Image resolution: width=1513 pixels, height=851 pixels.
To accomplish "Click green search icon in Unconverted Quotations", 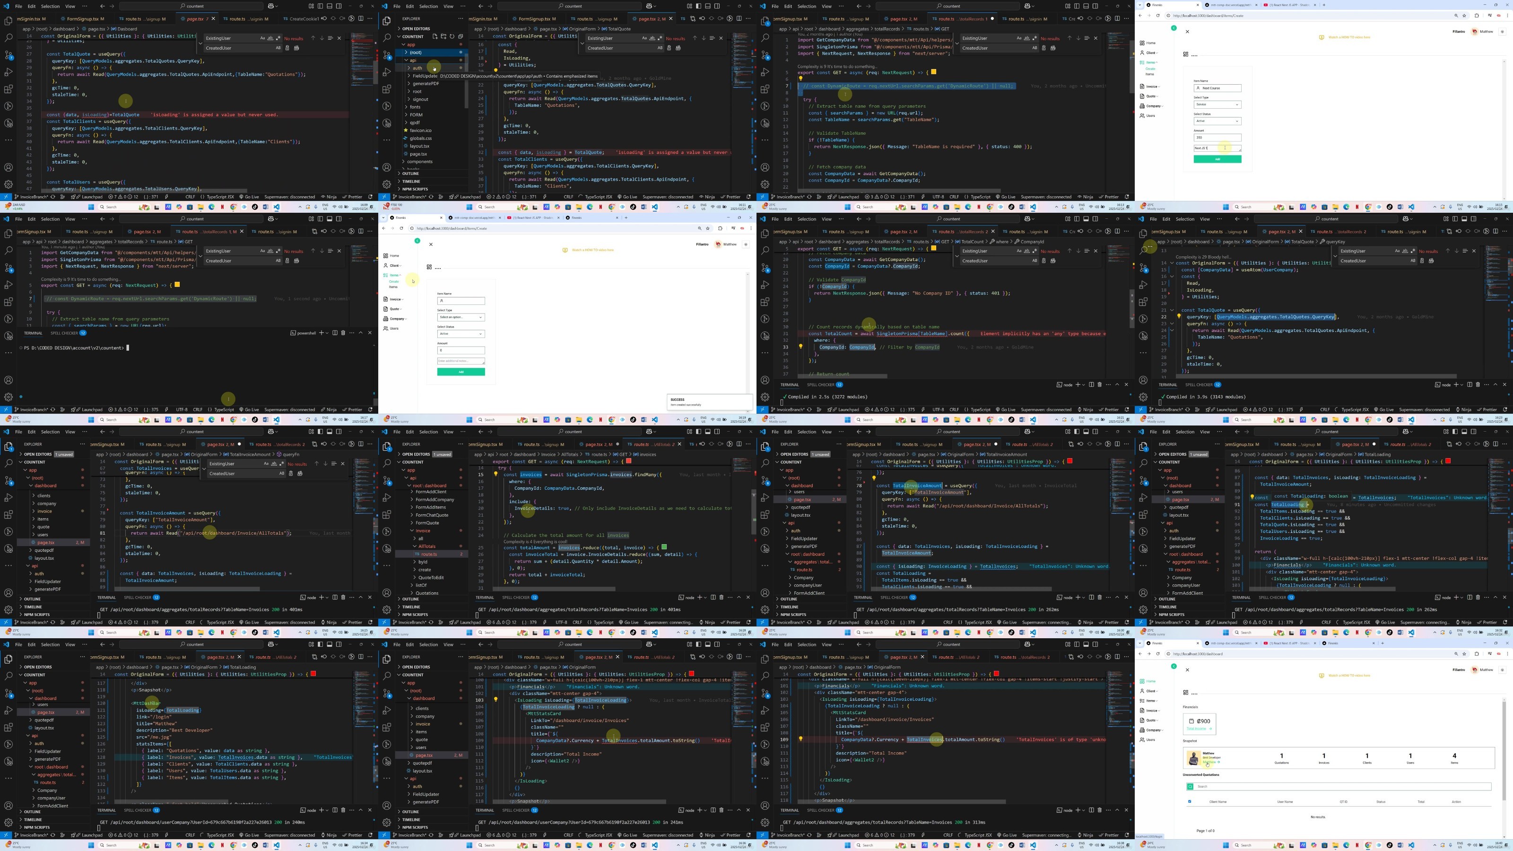I will pos(1190,786).
